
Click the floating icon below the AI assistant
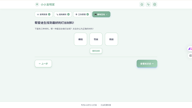coord(190,56)
